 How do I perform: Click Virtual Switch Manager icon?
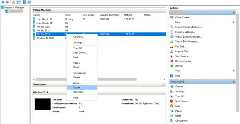(172, 37)
